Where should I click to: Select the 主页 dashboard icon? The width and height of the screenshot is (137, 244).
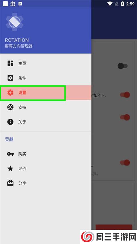11,63
